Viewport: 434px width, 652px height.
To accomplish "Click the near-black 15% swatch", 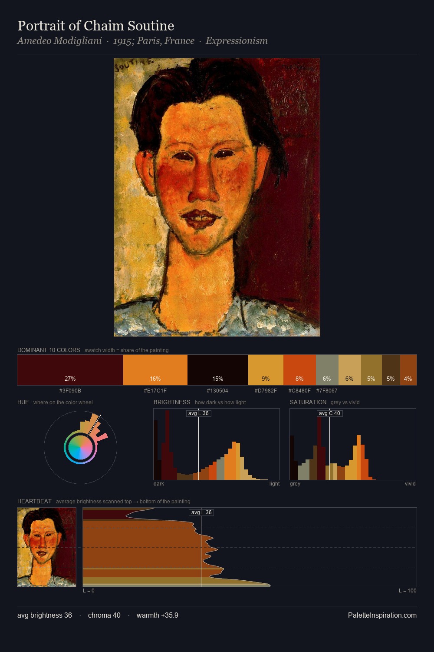I will (218, 370).
